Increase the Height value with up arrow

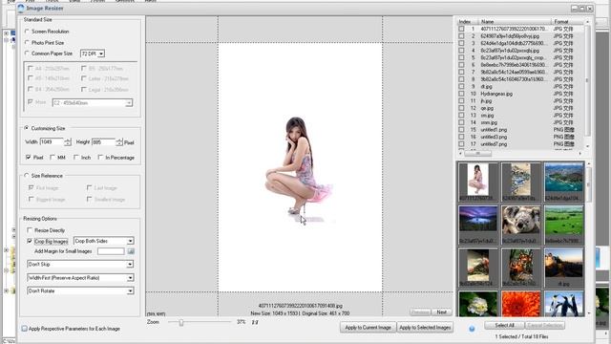coord(119,140)
